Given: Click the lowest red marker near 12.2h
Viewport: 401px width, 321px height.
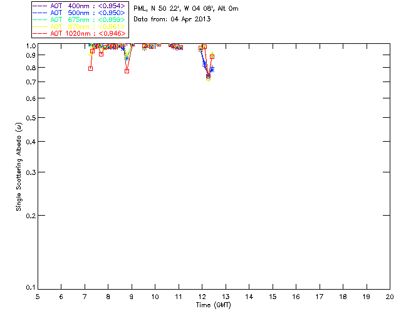Looking at the screenshot, I should (208, 76).
